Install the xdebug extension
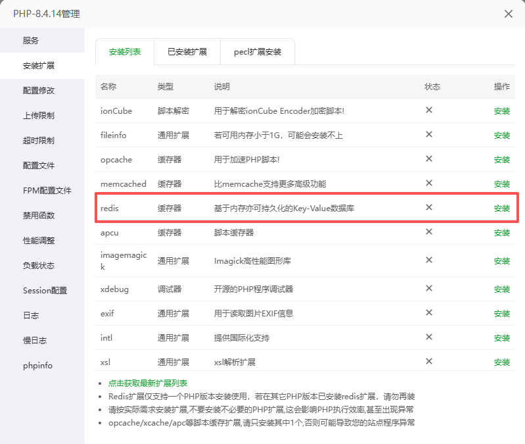This screenshot has height=444, width=525. click(502, 289)
